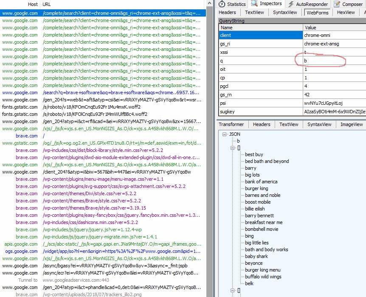Select request TextView inspector tab
366x297 pixels.
tap(254, 12)
